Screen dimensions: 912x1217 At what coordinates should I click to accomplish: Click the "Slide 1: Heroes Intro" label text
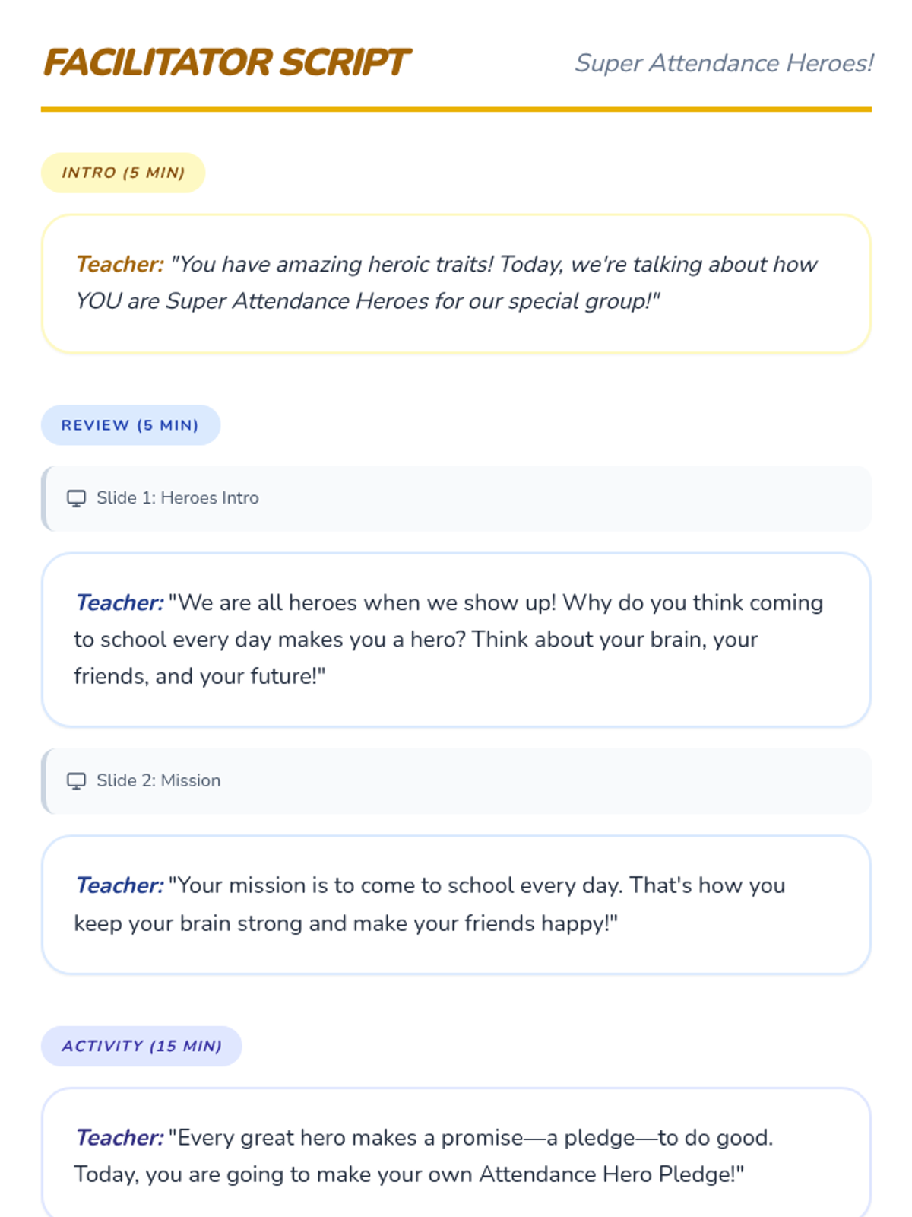click(x=177, y=498)
